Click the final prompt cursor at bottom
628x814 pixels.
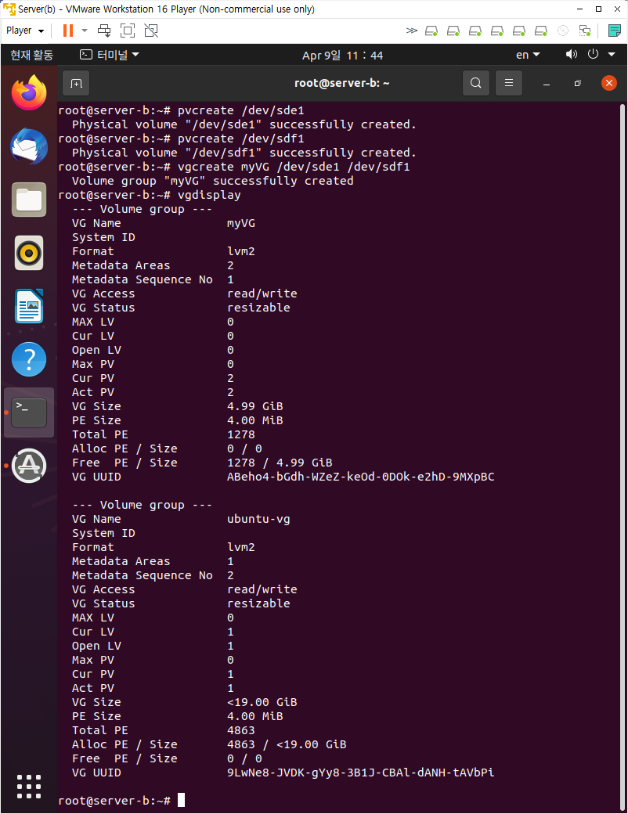(182, 800)
